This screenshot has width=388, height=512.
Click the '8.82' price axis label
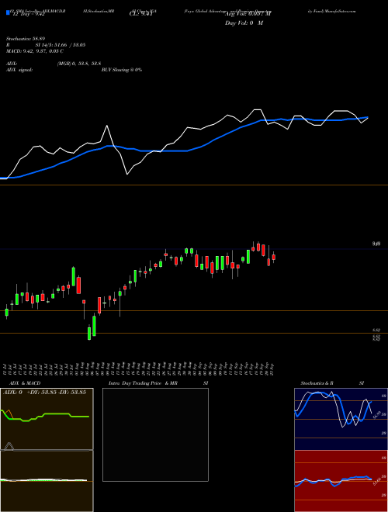click(376, 330)
